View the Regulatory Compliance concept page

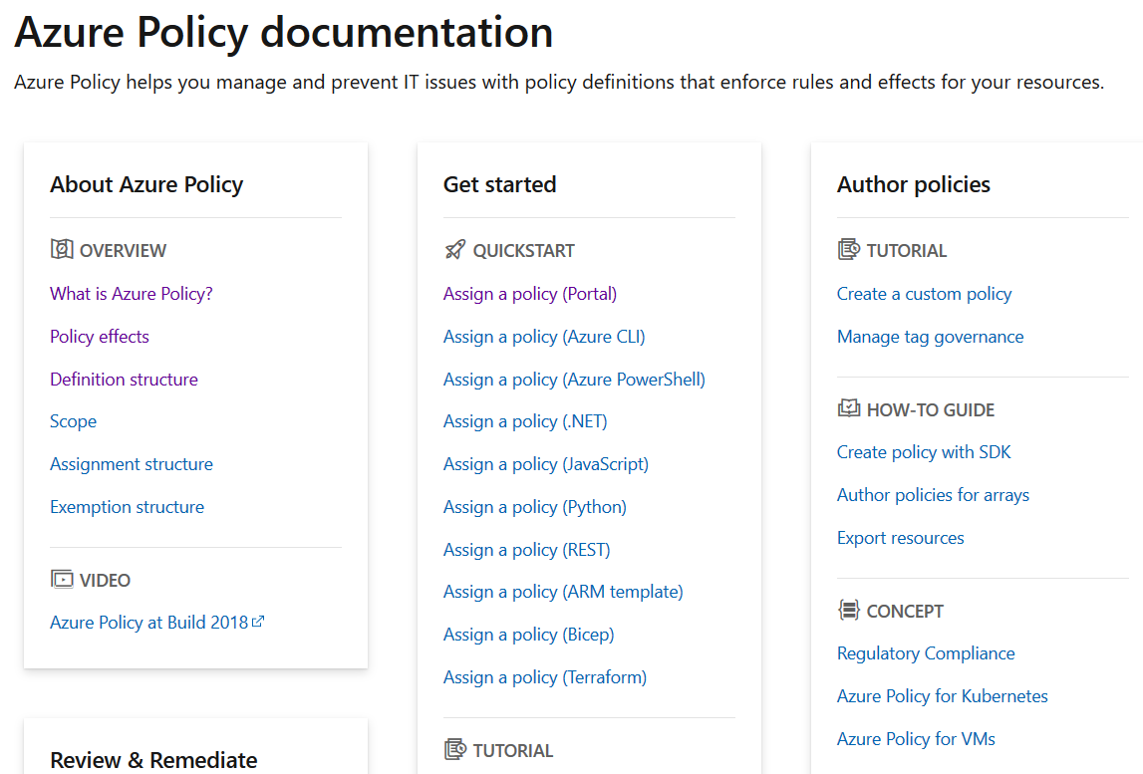[x=926, y=653]
